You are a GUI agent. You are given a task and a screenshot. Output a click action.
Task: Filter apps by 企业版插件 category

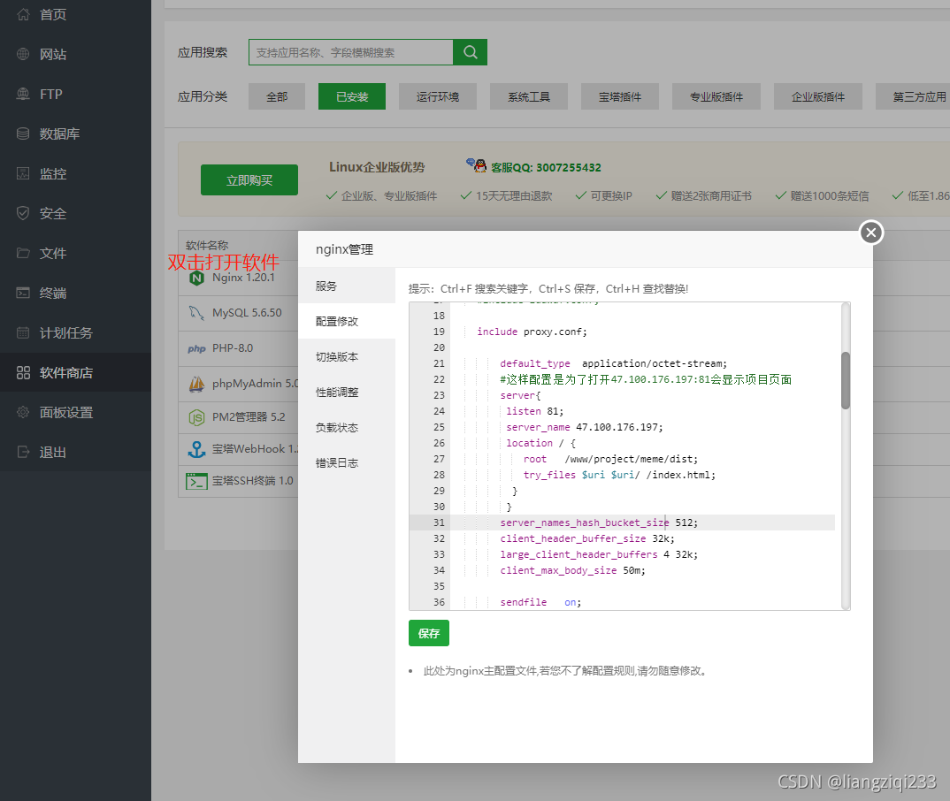pos(818,96)
